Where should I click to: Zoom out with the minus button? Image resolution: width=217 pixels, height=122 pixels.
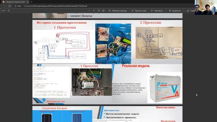[x=89, y=11]
